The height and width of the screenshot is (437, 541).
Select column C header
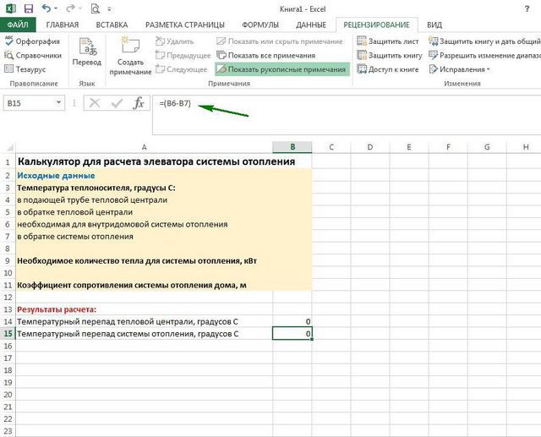point(331,147)
